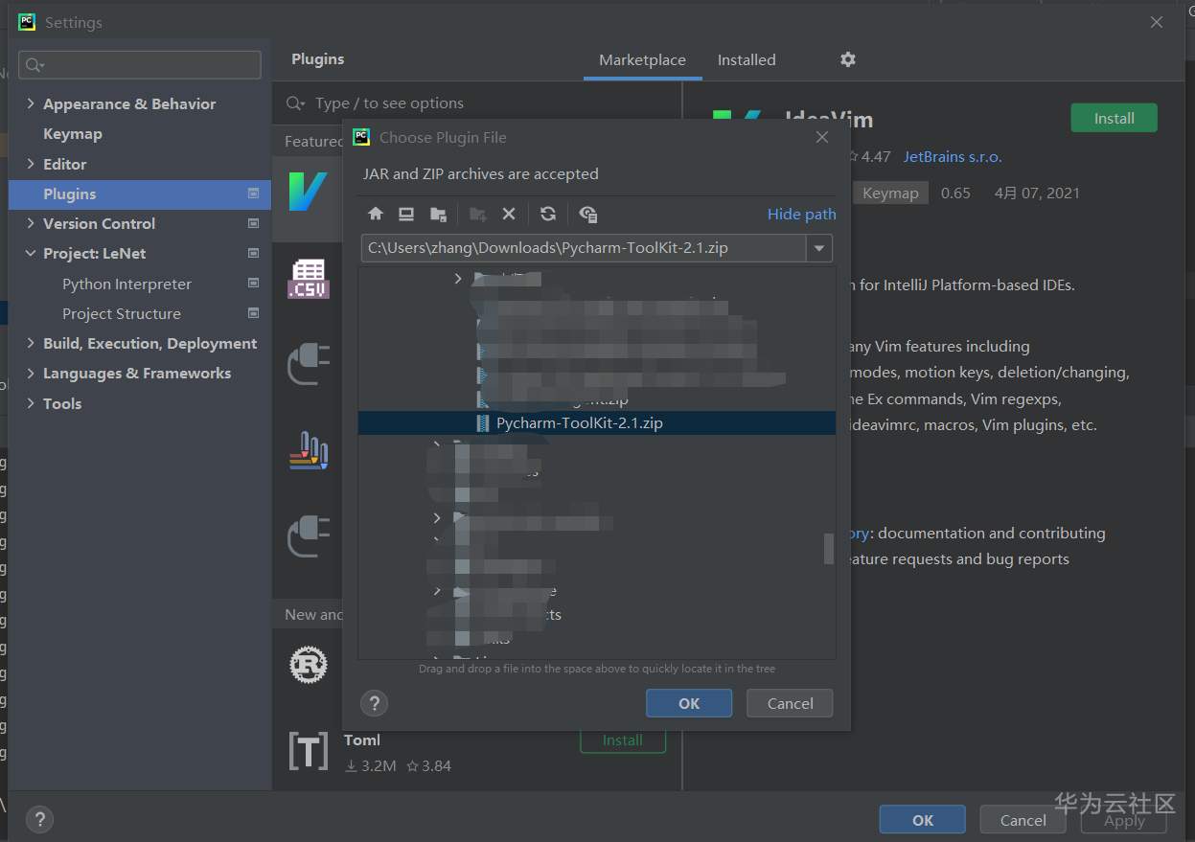Expand Build, Execution, Deployment
Image resolution: width=1195 pixels, height=842 pixels.
31,343
